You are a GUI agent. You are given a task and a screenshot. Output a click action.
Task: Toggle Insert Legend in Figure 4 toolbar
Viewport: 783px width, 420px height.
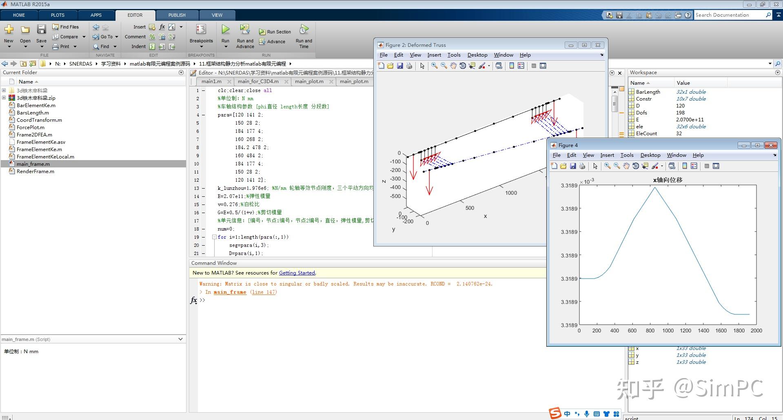coord(694,166)
